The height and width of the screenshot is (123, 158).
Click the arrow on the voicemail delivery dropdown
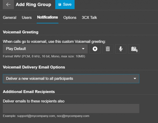tap(135, 79)
